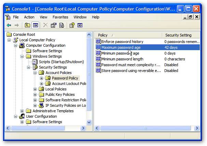Click the Enforce password history policy icon
Viewport: 207px width, 146px height.
[99, 42]
